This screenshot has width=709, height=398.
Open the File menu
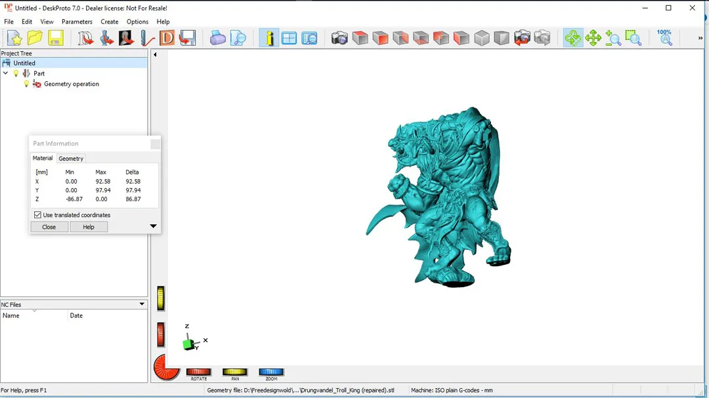click(9, 22)
